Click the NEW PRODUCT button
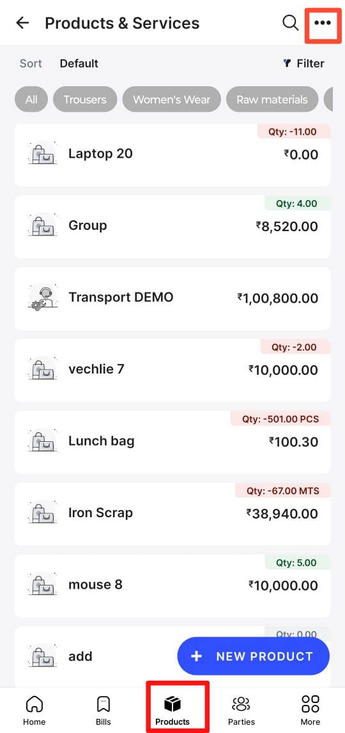 254,656
